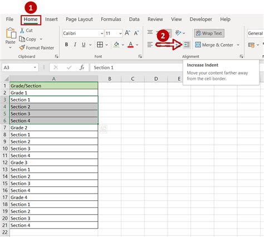Toggle Italic formatting
This screenshot has height=237, width=264.
[x=75, y=45]
